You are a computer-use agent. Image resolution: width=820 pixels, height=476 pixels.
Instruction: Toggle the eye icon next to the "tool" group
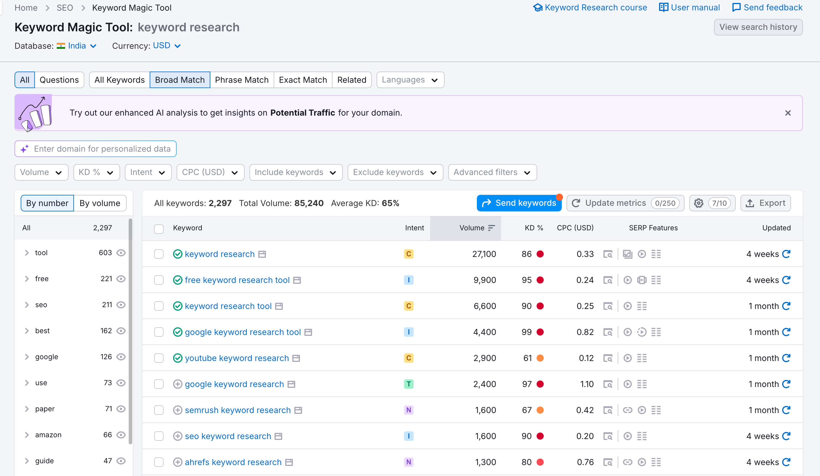(x=121, y=252)
